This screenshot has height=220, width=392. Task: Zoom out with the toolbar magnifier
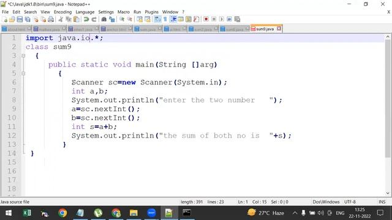pos(129,19)
